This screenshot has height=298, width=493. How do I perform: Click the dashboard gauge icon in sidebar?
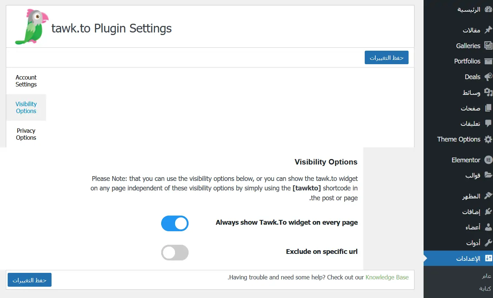[x=488, y=10]
